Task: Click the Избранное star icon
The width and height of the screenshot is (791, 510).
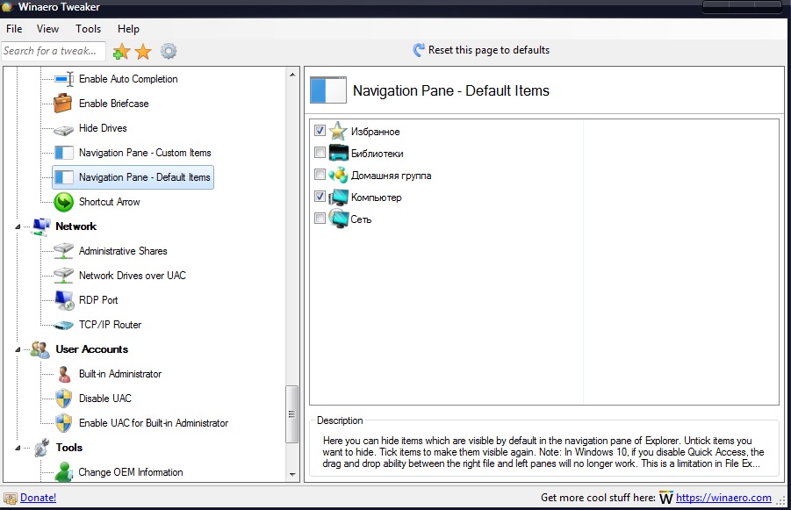Action: point(338,131)
